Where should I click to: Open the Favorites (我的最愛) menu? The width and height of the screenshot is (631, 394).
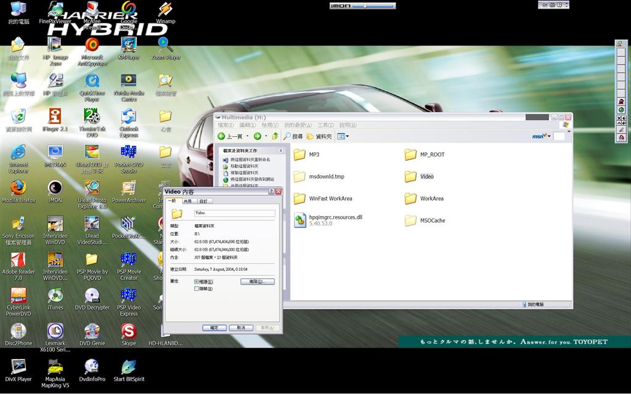[298, 125]
